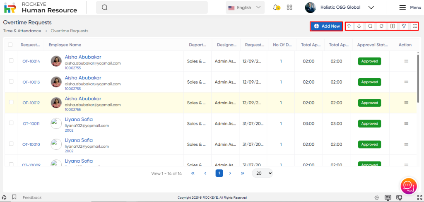Click the bookmark icon in footer
Screen dimensions: 424x202
click(14, 197)
